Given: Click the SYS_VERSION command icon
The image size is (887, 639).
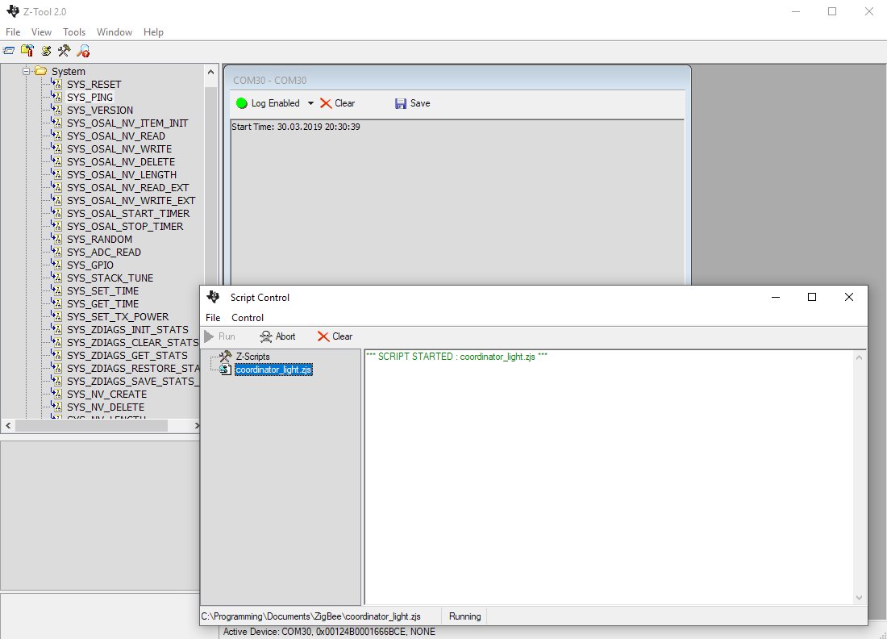Looking at the screenshot, I should (56, 110).
